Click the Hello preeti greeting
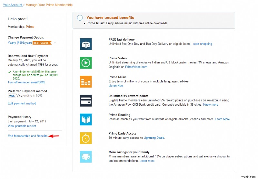 click(x=18, y=19)
